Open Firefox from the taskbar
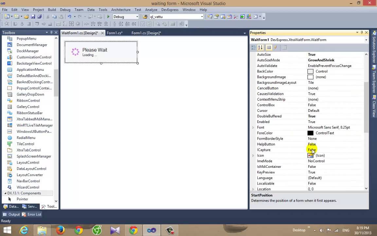 click(60, 230)
